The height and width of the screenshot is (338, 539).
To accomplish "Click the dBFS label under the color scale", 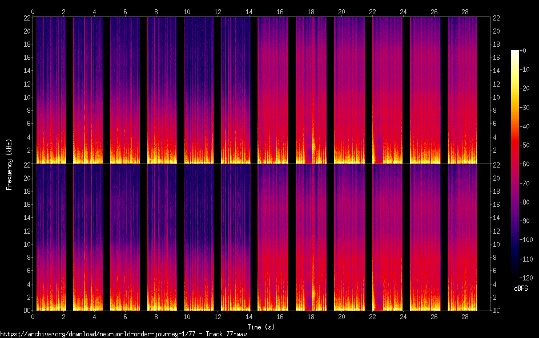I will 520,288.
